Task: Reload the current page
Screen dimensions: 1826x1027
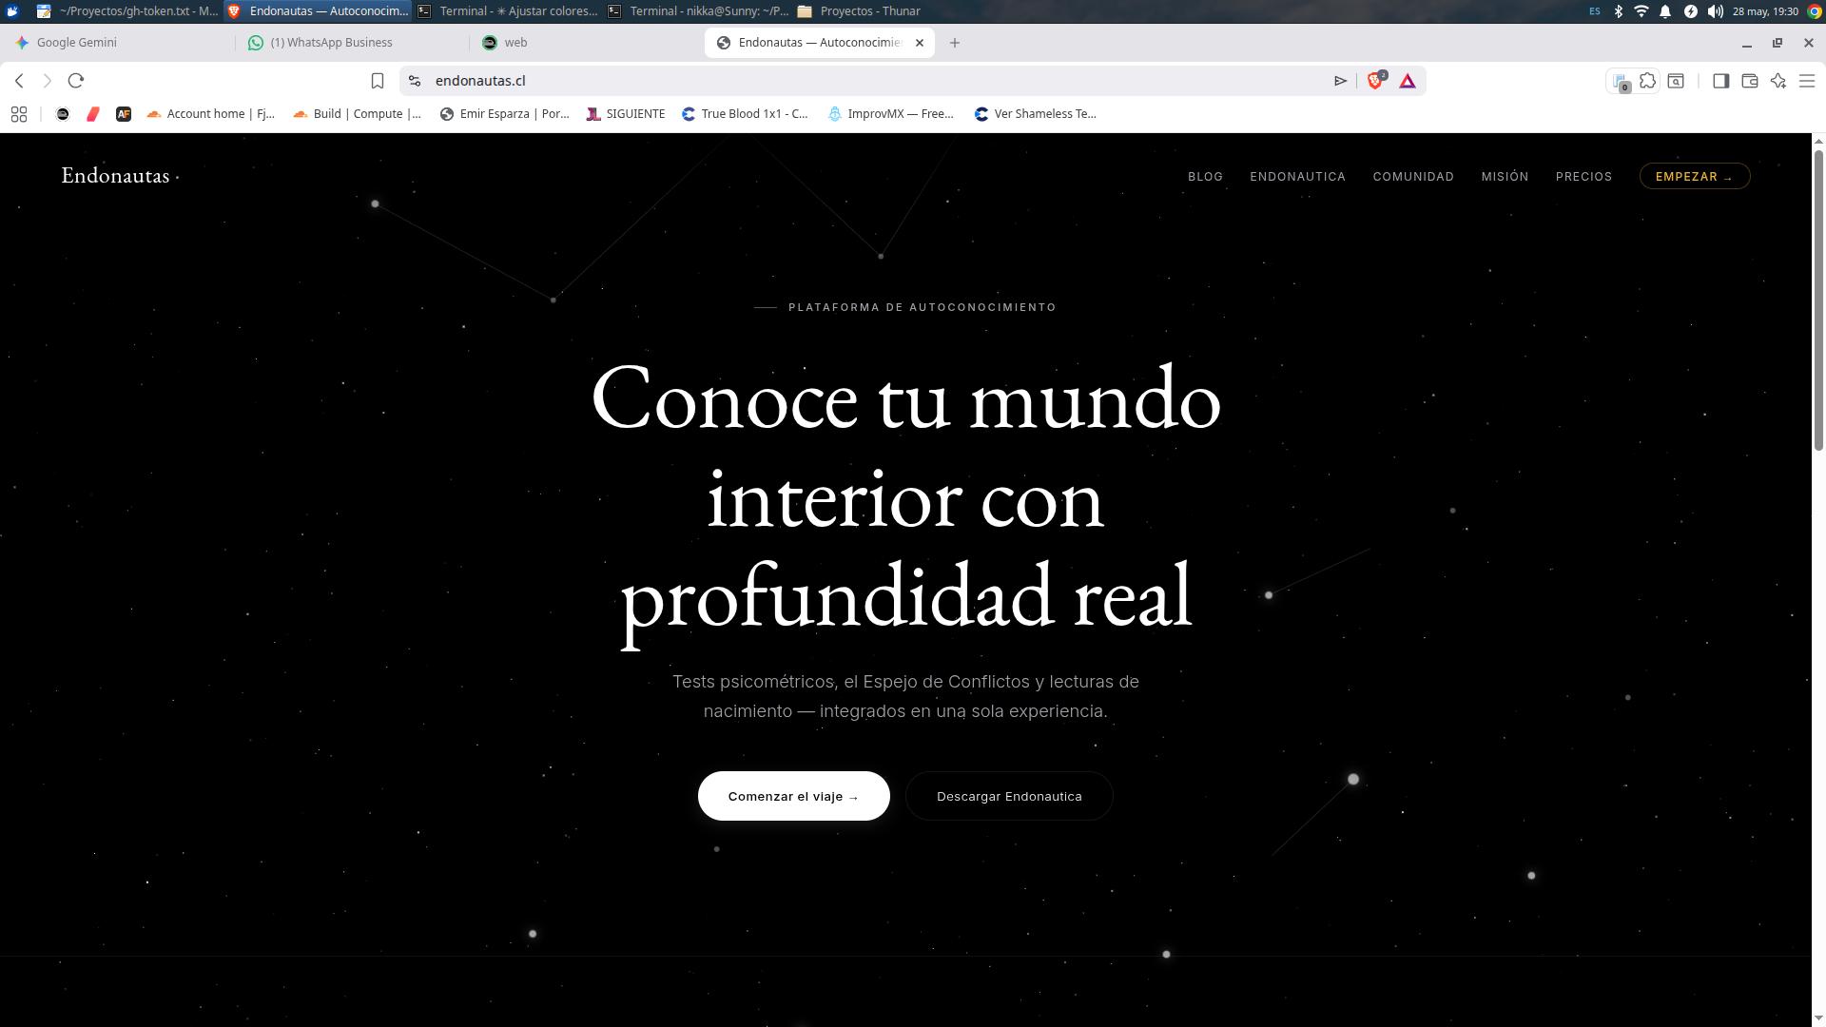Action: (x=76, y=81)
